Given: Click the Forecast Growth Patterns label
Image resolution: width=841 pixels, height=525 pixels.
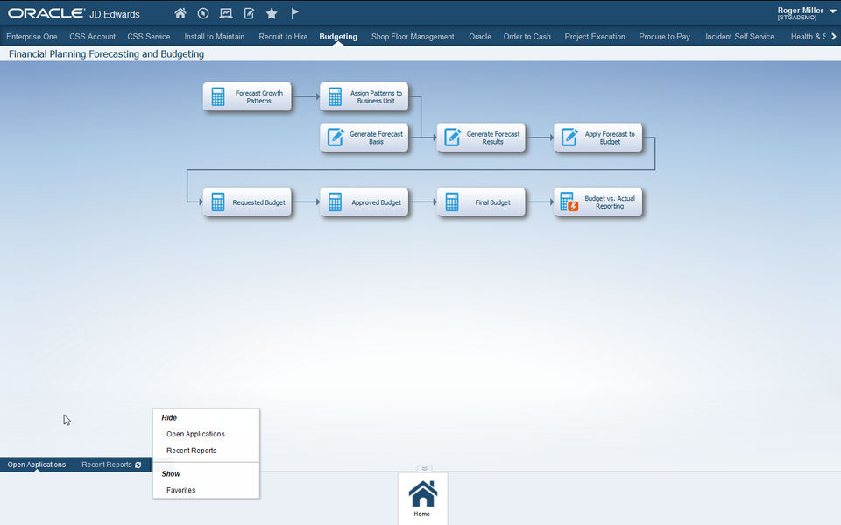Looking at the screenshot, I should (x=259, y=96).
